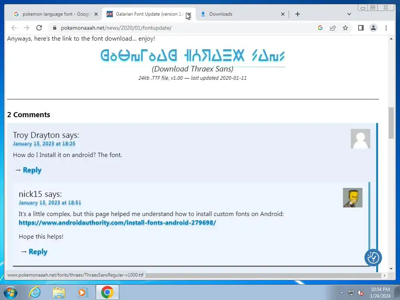
Task: Close the Downloads tab
Action: 283,14
